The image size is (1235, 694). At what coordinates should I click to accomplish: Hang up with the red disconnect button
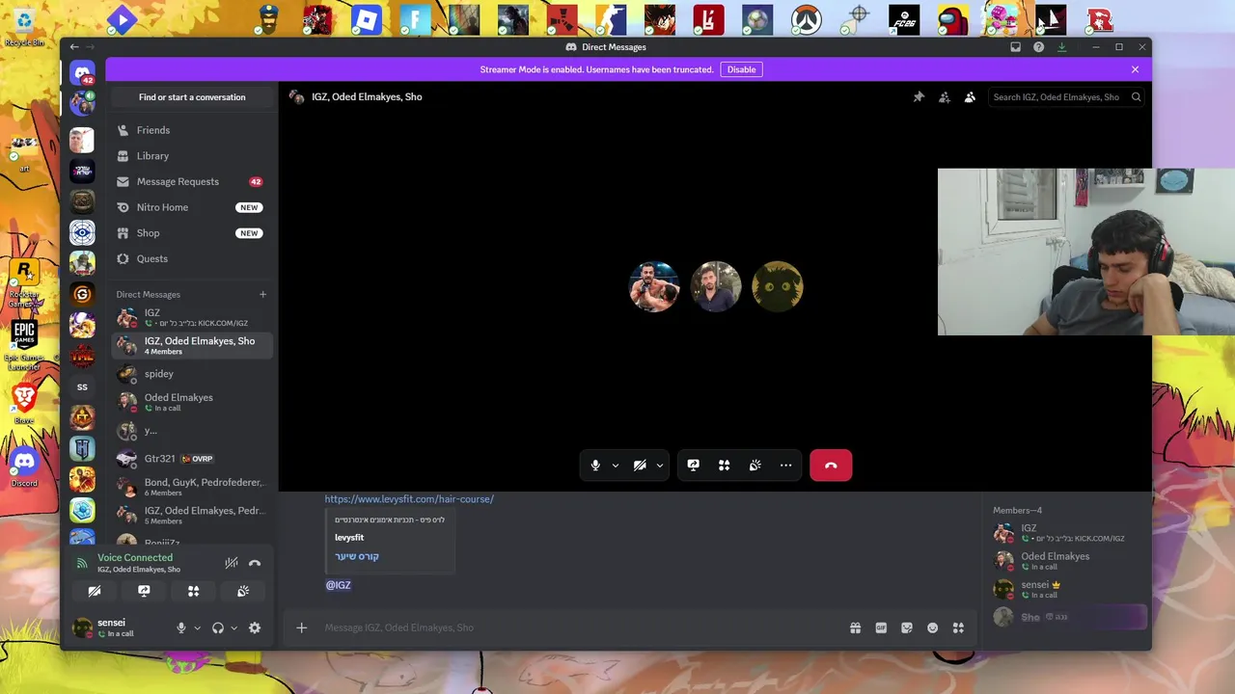[831, 466]
